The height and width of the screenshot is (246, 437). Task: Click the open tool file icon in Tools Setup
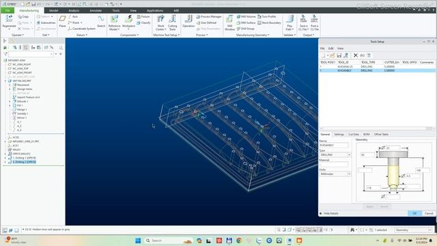coord(333,55)
